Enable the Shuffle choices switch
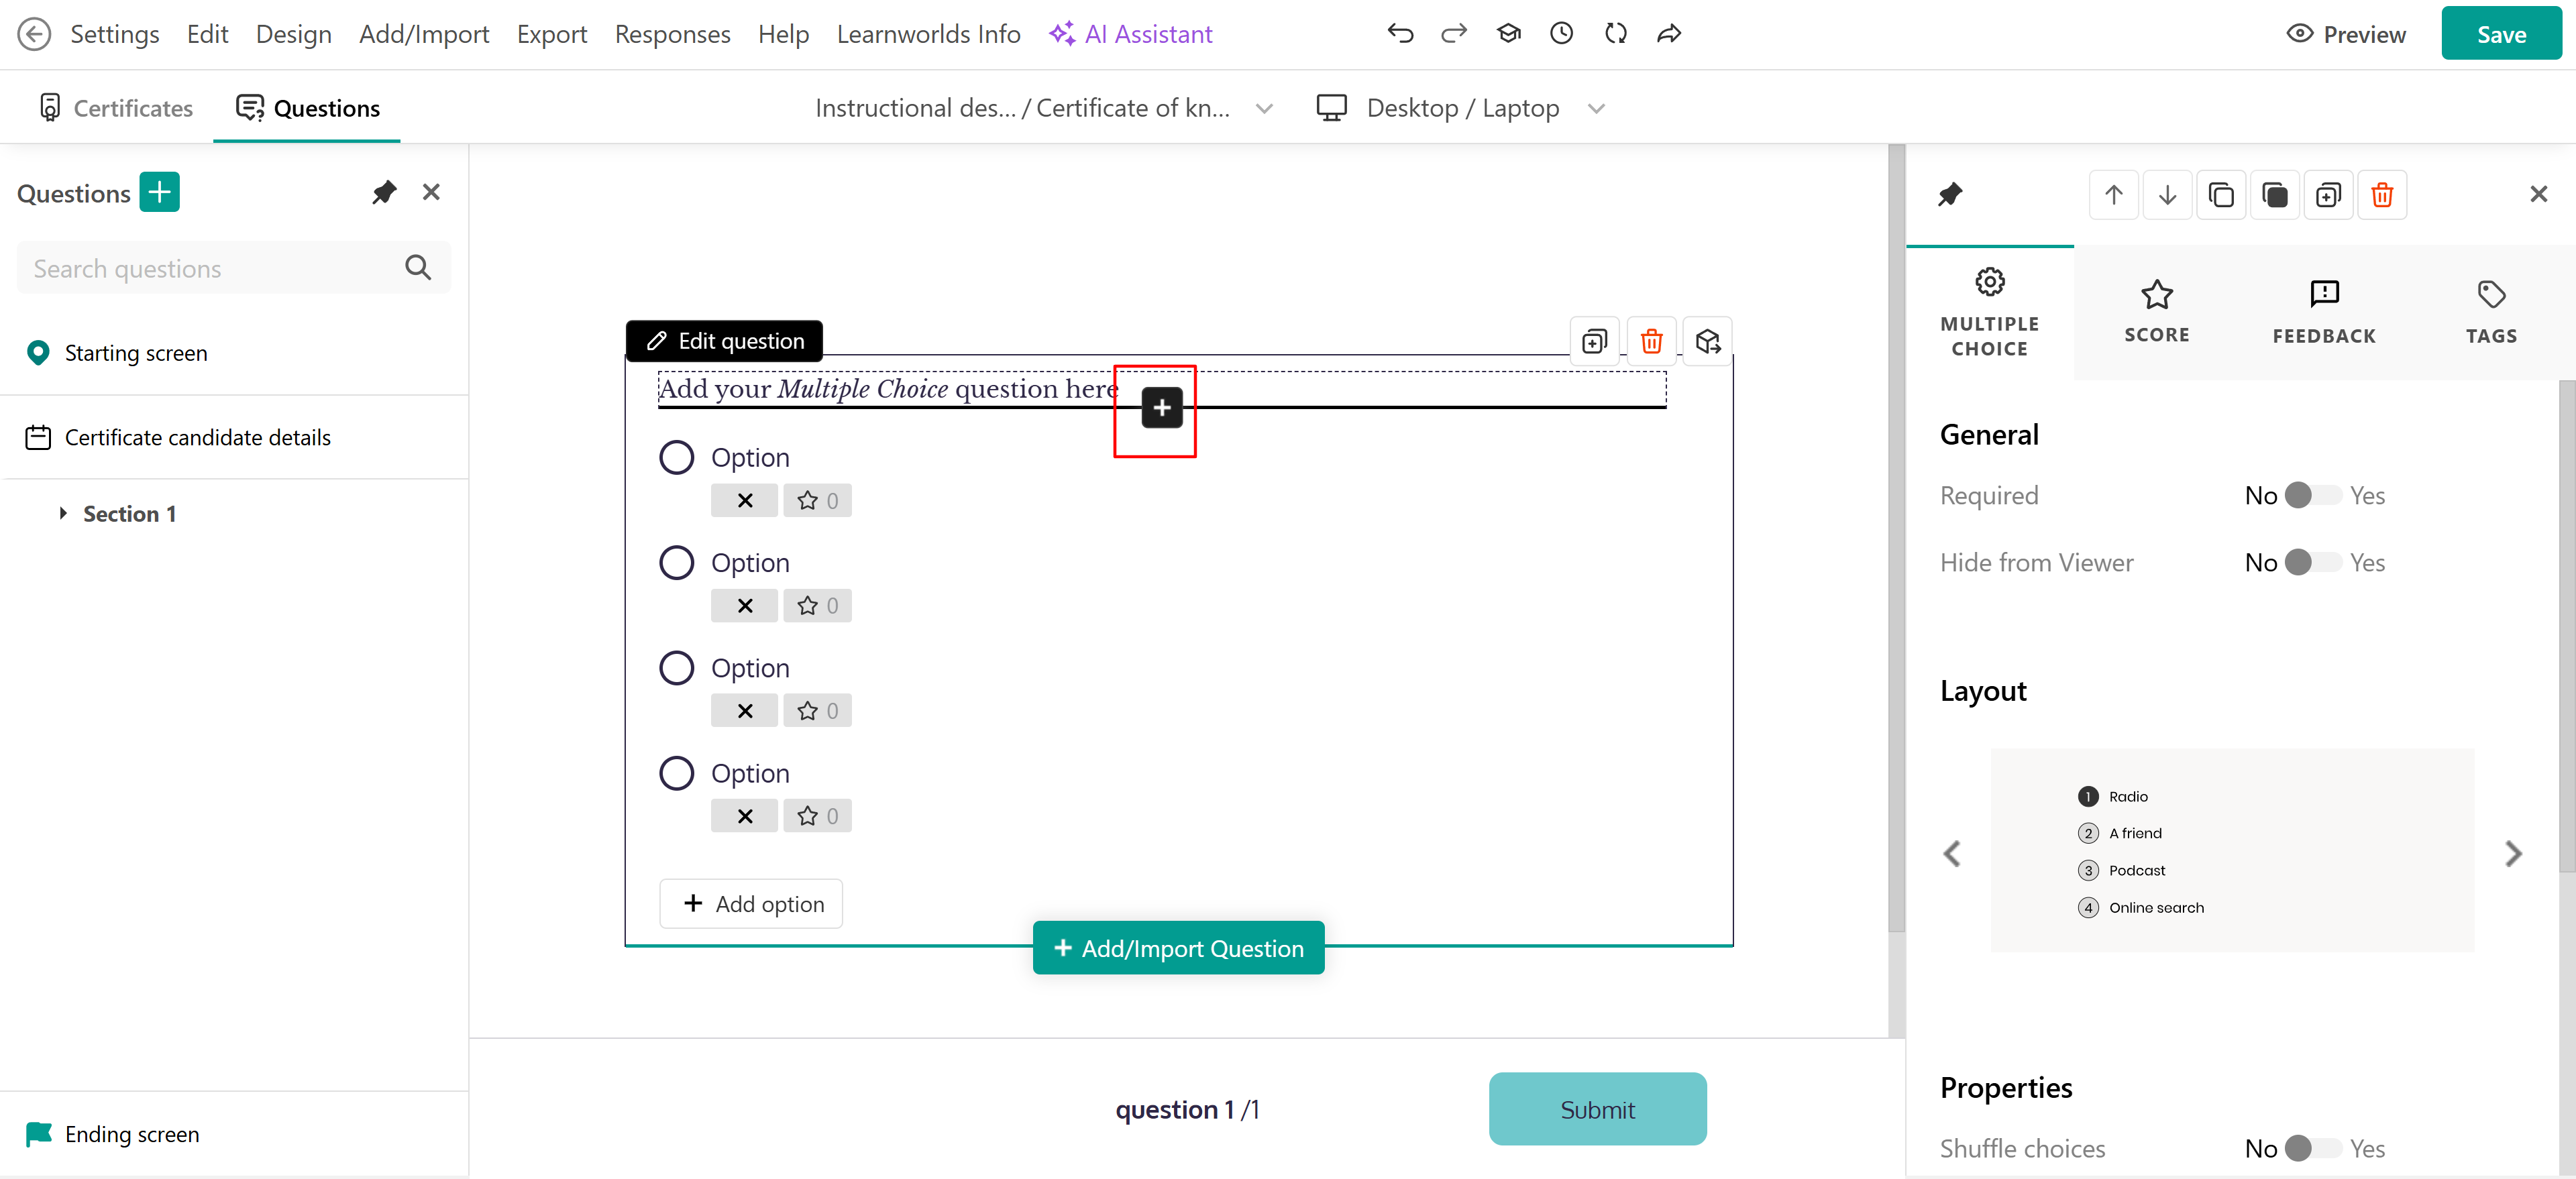 click(2311, 1148)
